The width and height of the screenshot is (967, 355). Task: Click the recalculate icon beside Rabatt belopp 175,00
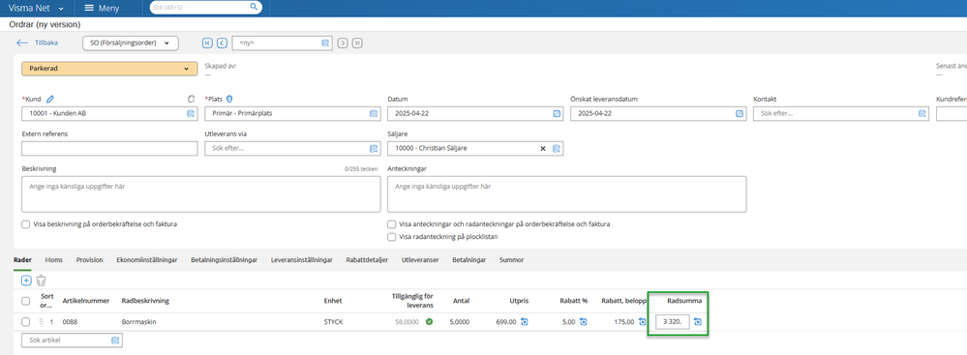(x=642, y=322)
